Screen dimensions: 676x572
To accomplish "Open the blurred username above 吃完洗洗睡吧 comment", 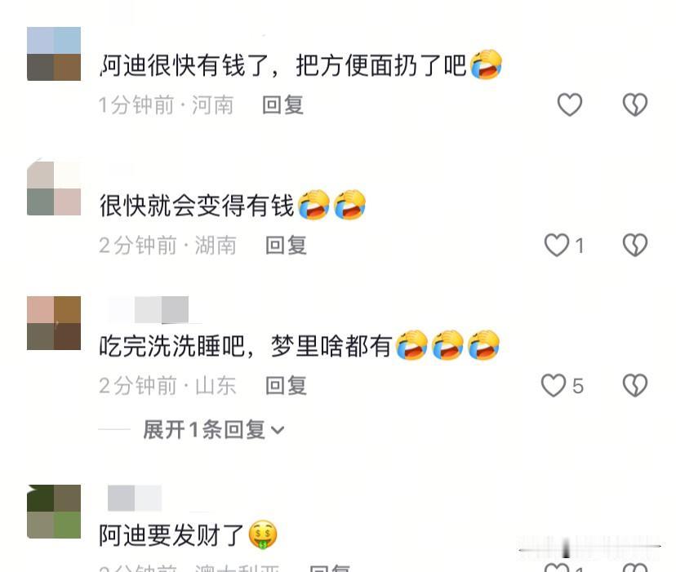I will 149,309.
